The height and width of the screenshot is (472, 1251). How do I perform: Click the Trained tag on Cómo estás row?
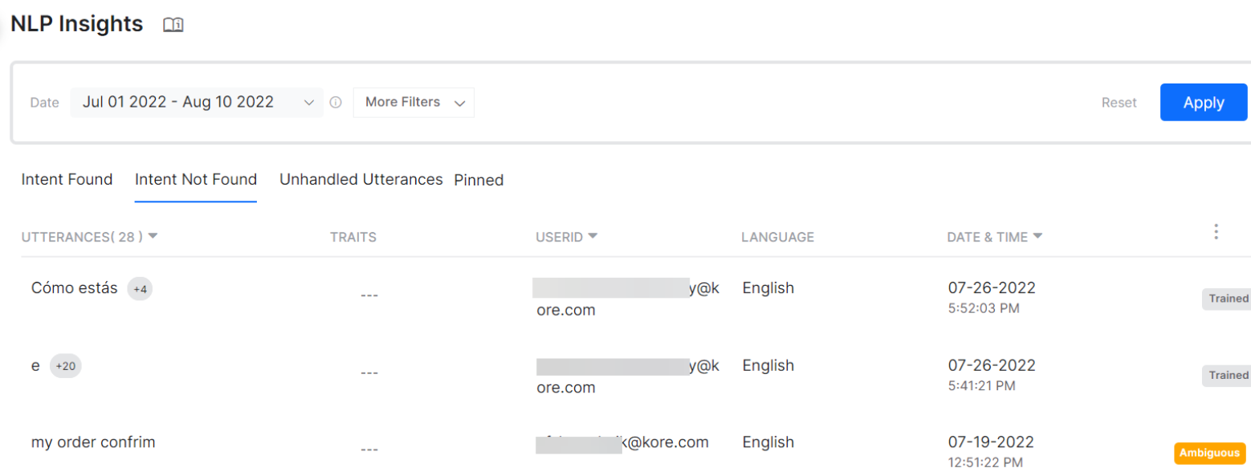tap(1227, 299)
